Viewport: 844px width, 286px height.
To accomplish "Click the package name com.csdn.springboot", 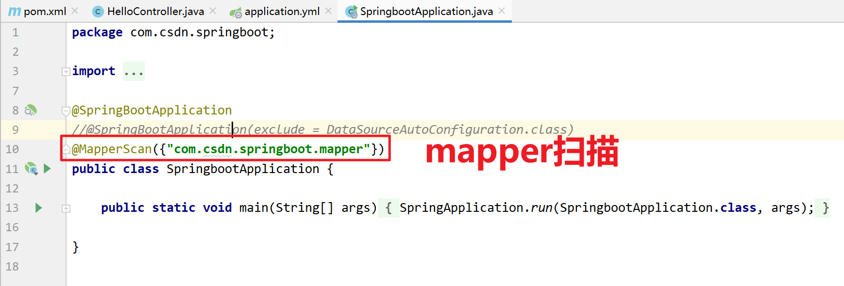I will point(199,32).
